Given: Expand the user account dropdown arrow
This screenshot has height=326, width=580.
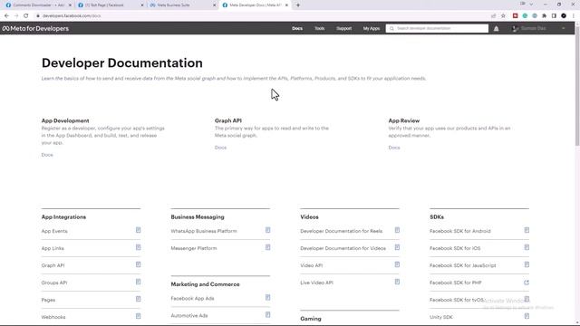Looking at the screenshot, I should coord(563,28).
